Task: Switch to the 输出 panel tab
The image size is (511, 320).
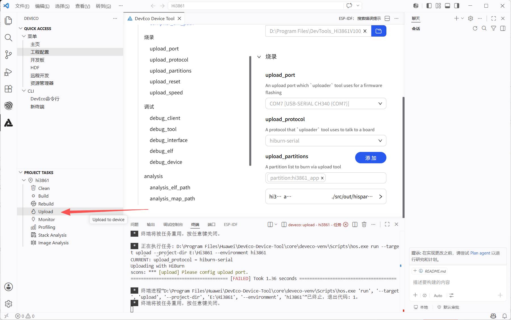Action: click(151, 224)
